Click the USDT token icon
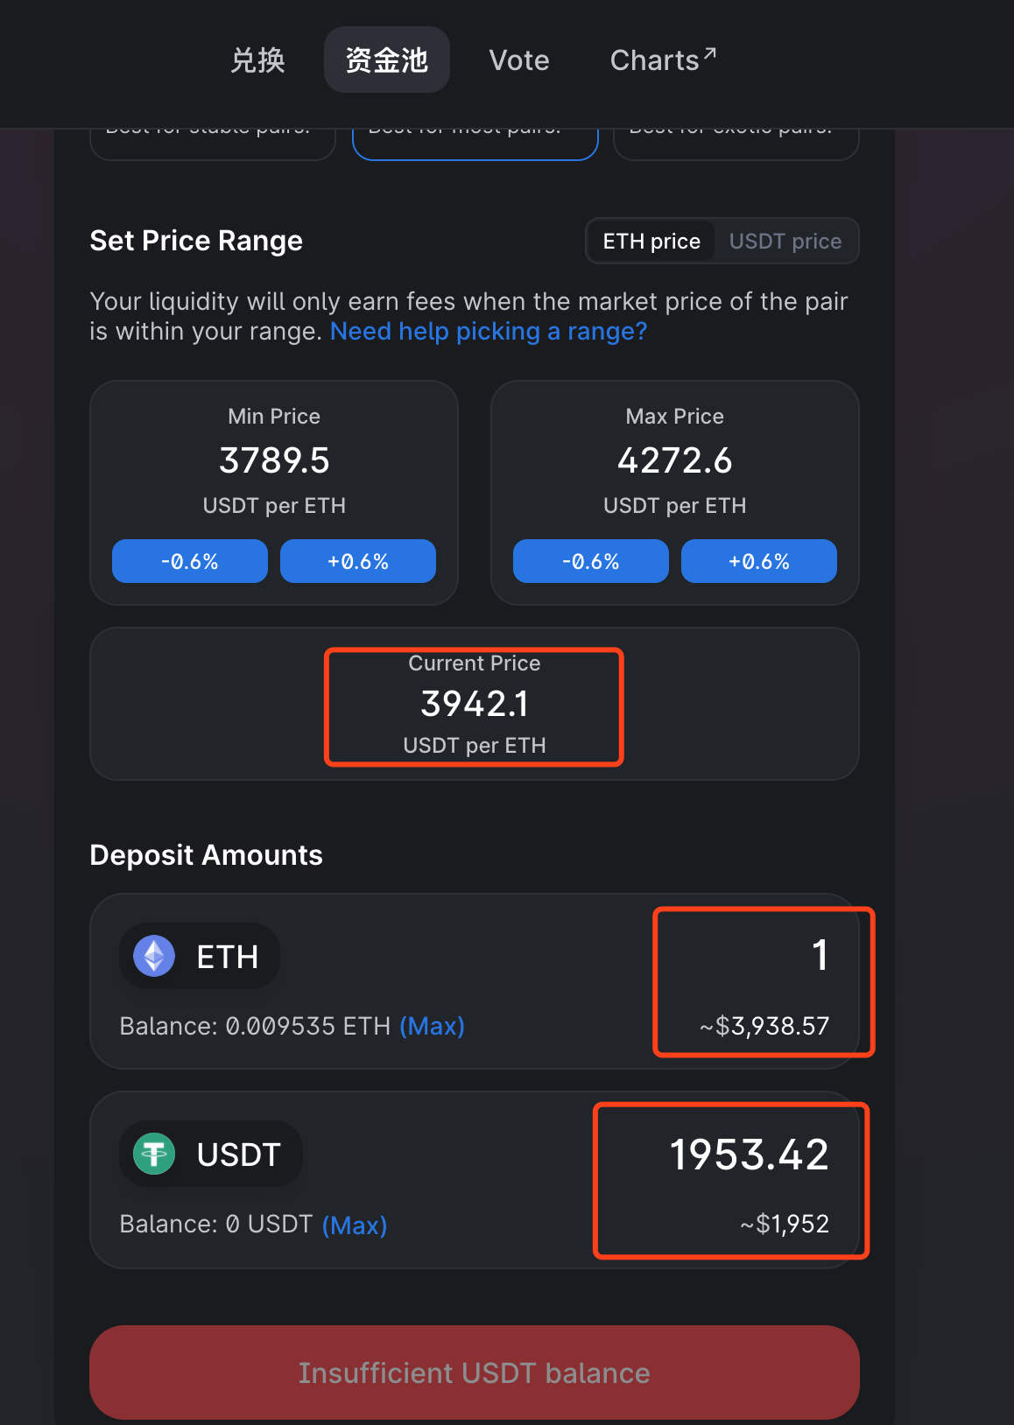The width and height of the screenshot is (1014, 1425). (x=154, y=1154)
